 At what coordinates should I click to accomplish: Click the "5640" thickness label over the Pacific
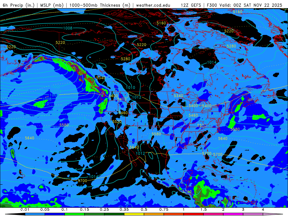click(x=30, y=138)
